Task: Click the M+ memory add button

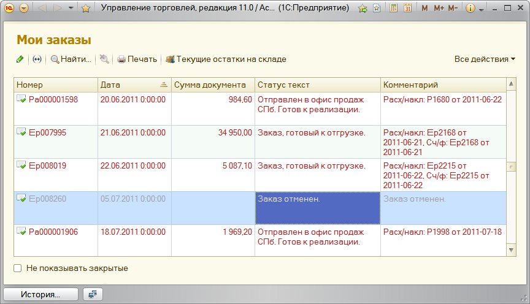Action: tap(439, 8)
